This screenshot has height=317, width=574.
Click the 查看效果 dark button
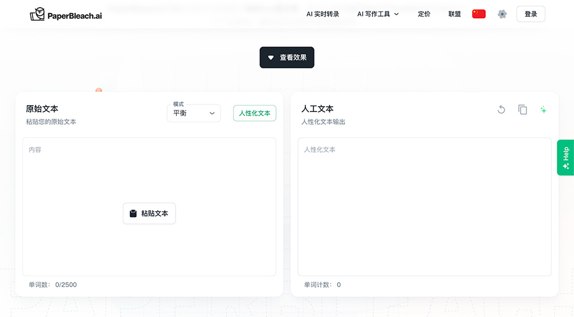coord(287,57)
